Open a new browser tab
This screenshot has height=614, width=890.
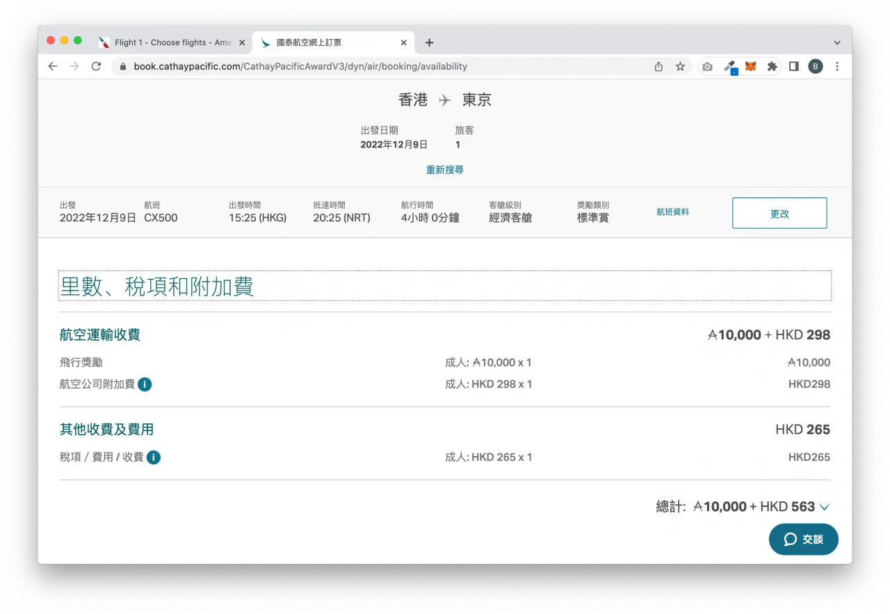429,42
